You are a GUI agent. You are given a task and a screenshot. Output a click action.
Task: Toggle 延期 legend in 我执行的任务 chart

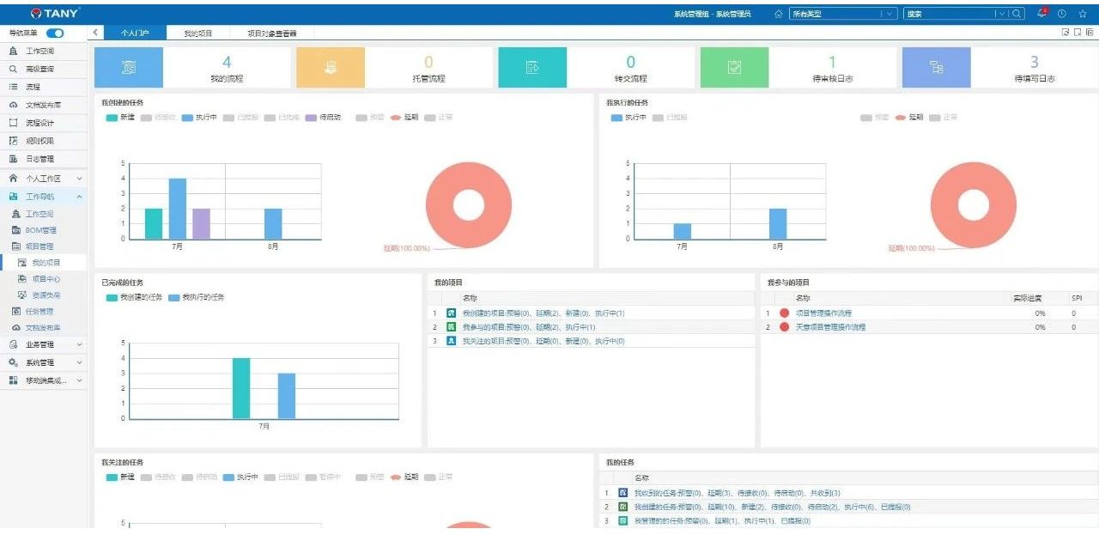pos(909,117)
